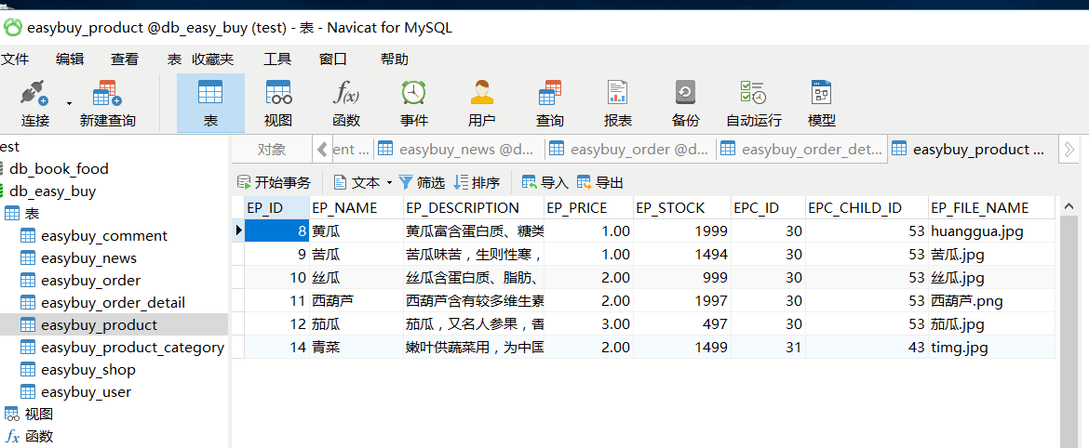
Task: Select the 表 node under db_easy_buy
Action: (x=32, y=214)
